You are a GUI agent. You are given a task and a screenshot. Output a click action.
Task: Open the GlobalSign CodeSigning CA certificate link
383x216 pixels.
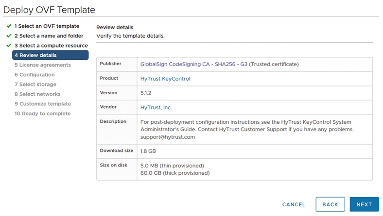194,64
